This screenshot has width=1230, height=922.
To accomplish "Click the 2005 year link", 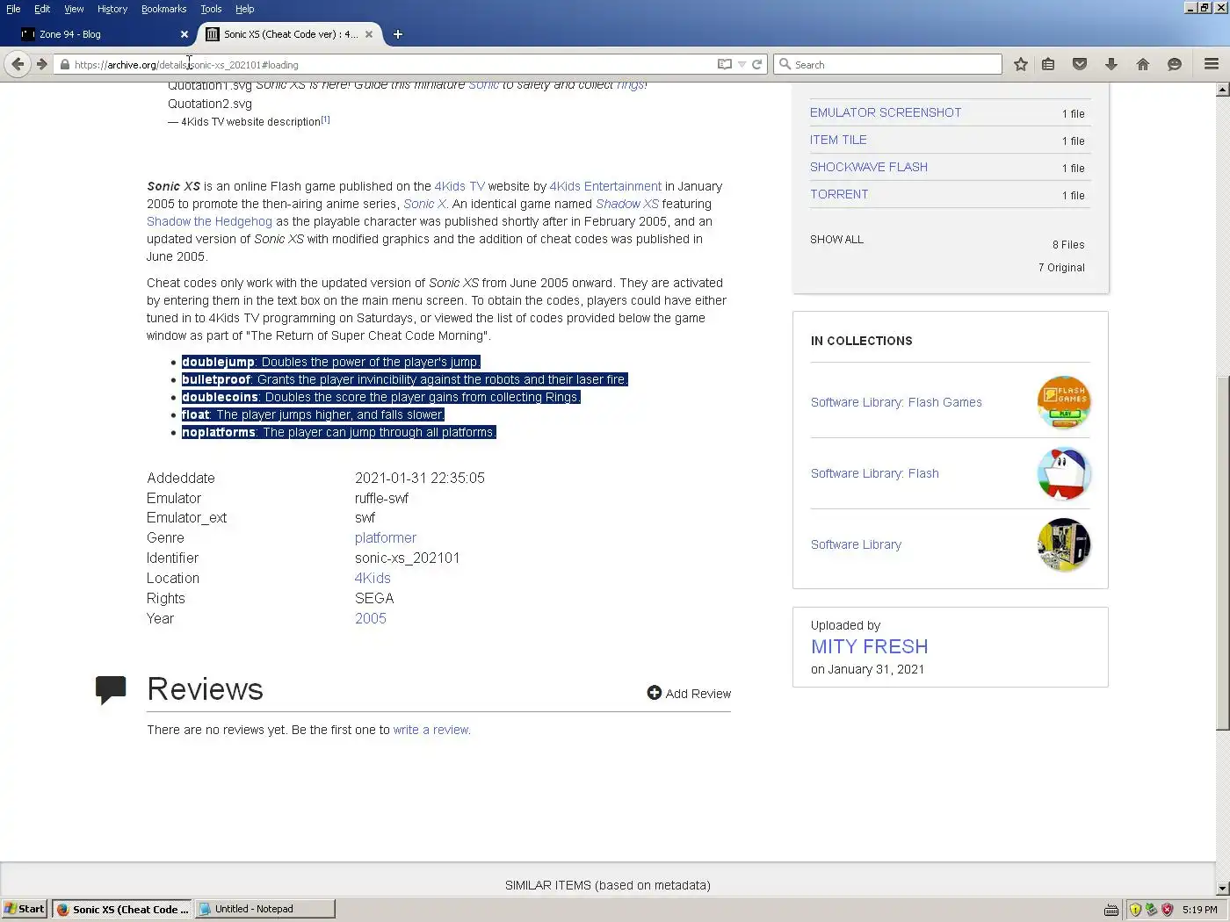I will tap(371, 618).
